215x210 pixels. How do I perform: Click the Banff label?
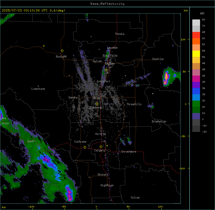coord(31,141)
